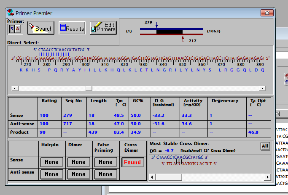Click Anti-sense Hairpin None button
288x195 pixels.
[51, 174]
